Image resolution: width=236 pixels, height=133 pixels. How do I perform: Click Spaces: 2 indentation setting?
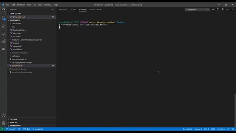(x=198, y=129)
